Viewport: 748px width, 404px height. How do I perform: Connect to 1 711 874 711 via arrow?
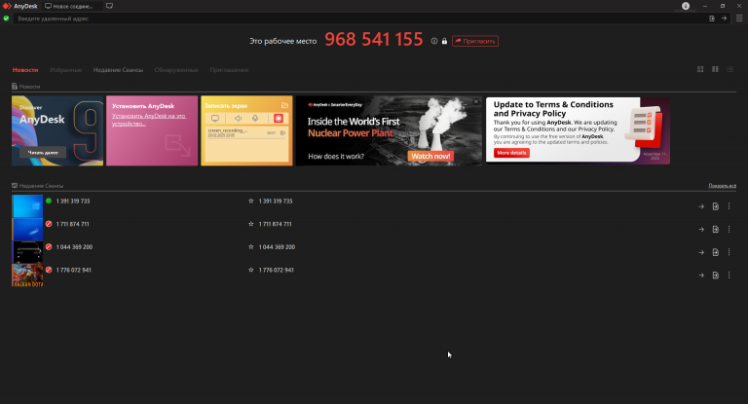(x=701, y=230)
